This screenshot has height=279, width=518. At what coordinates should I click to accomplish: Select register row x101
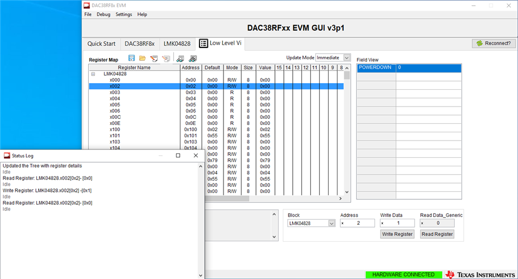pyautogui.click(x=216, y=136)
